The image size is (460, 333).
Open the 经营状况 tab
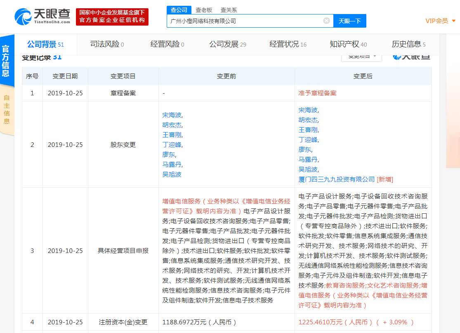[x=288, y=44]
